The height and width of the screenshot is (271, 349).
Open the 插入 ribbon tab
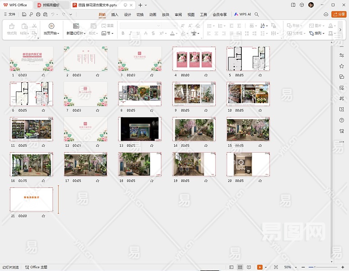click(115, 14)
